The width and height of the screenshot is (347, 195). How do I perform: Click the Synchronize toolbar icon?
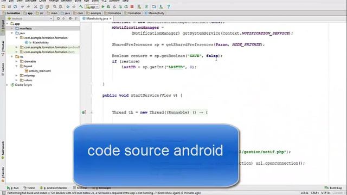(x=15, y=7)
